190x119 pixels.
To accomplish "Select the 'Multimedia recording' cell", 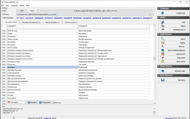I will tap(43, 76).
